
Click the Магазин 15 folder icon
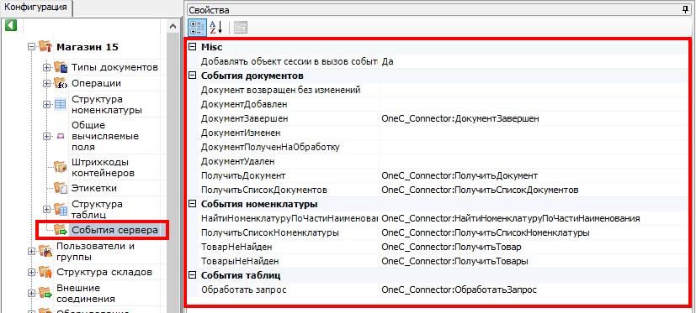click(x=45, y=46)
